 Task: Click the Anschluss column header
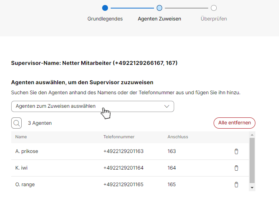(x=178, y=137)
